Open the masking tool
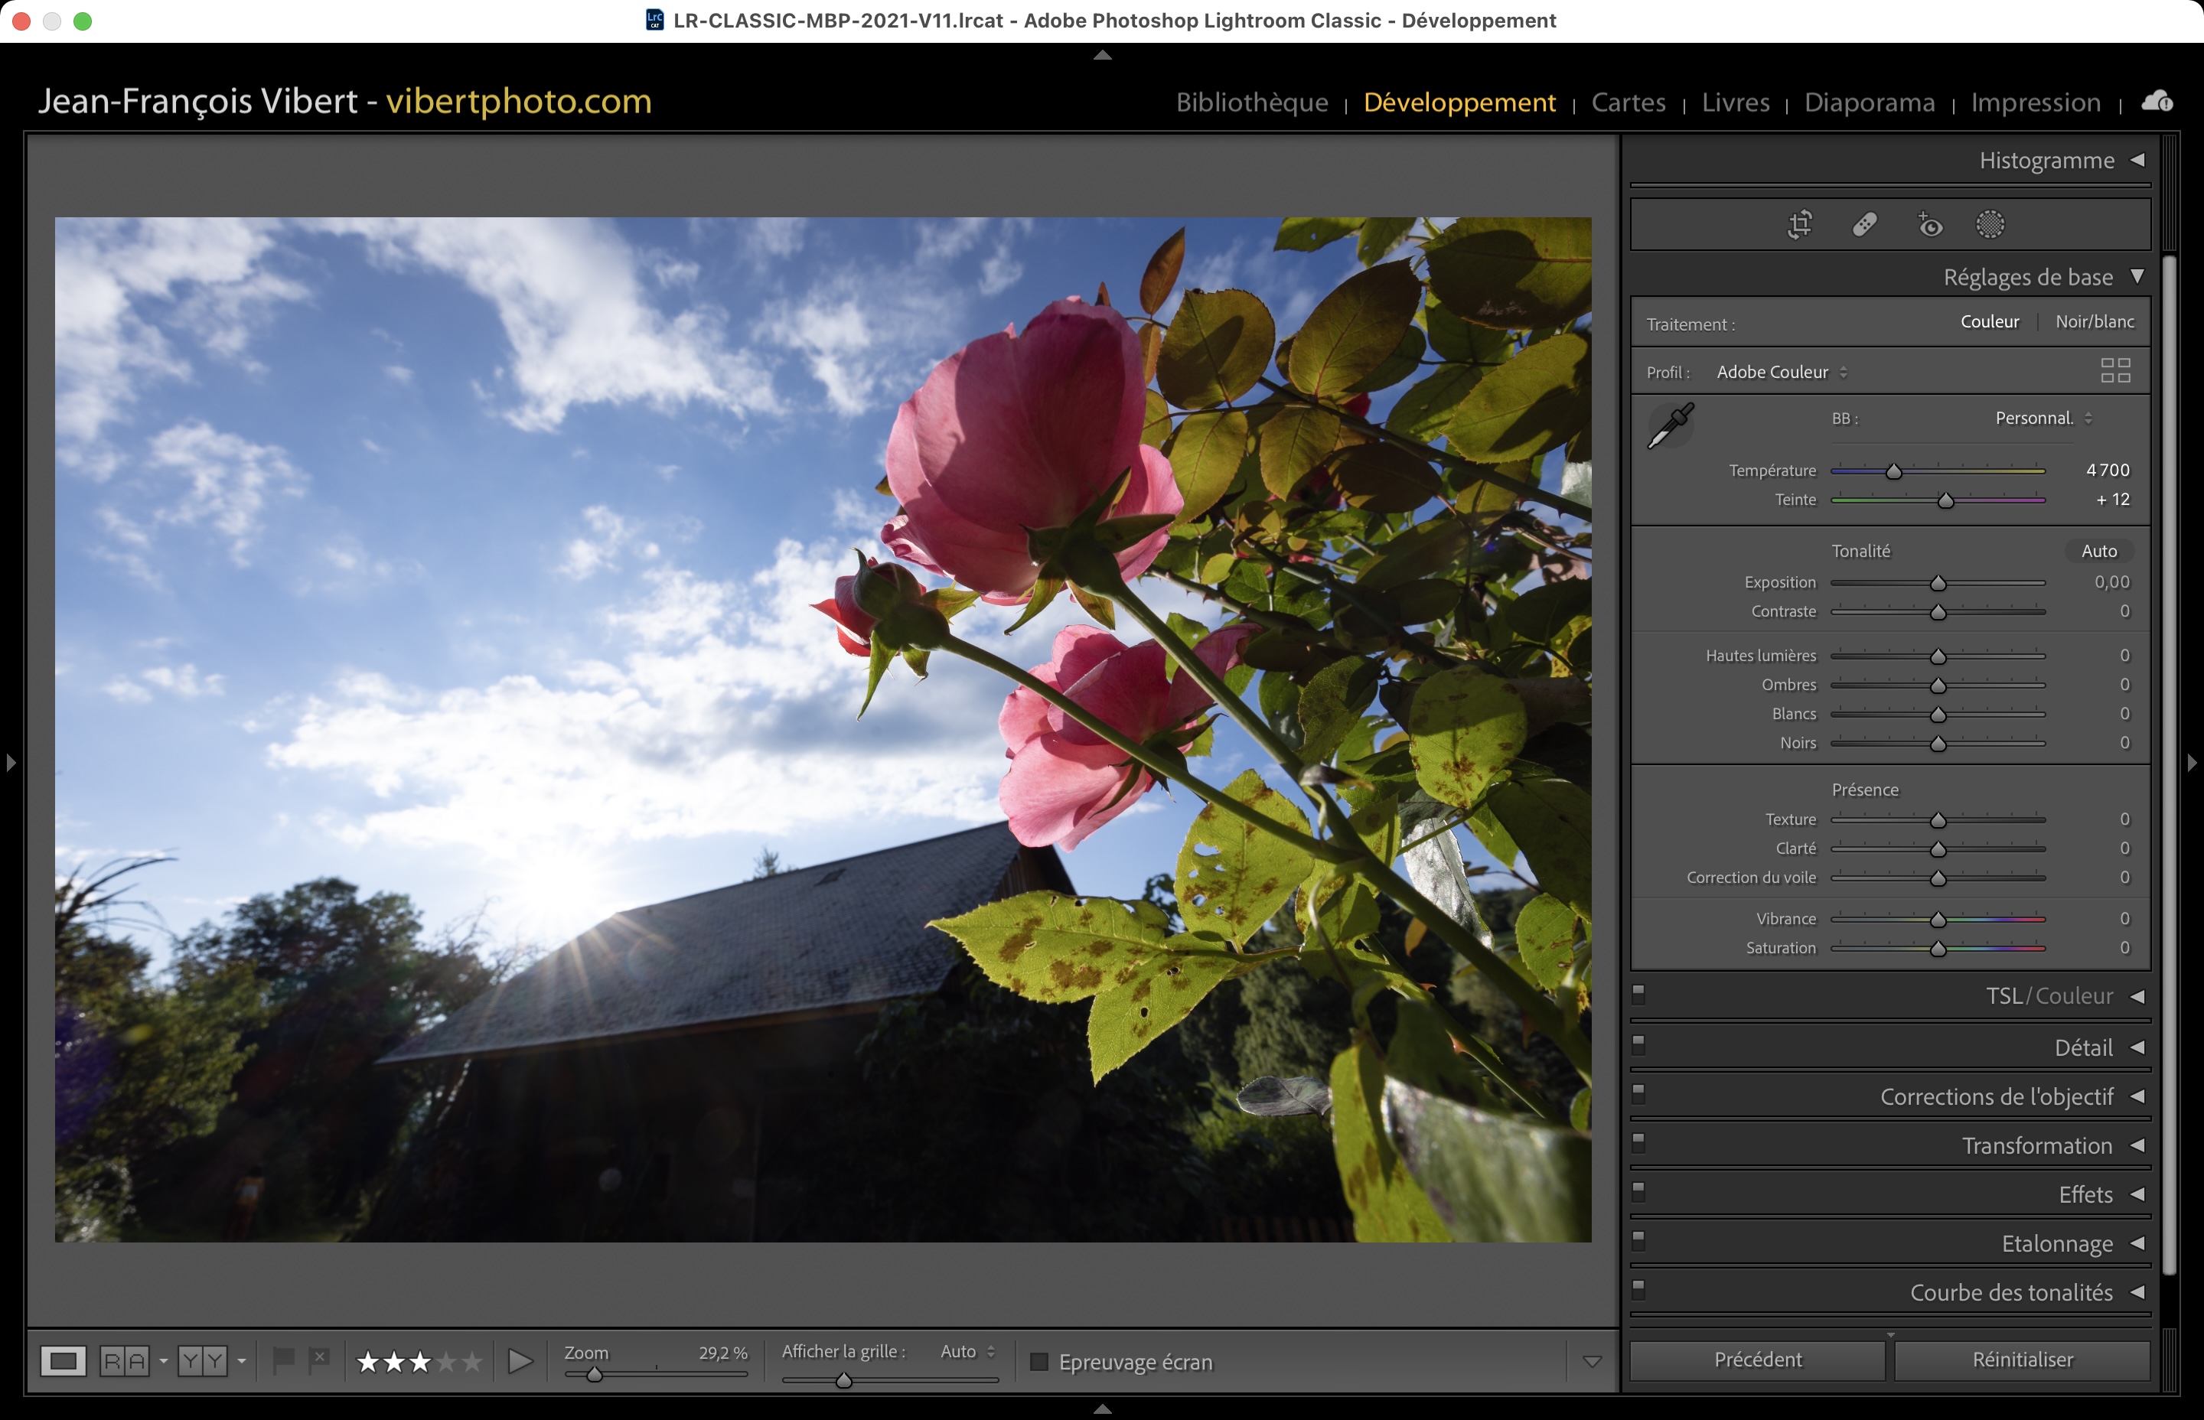Image resolution: width=2204 pixels, height=1420 pixels. pos(1990,224)
